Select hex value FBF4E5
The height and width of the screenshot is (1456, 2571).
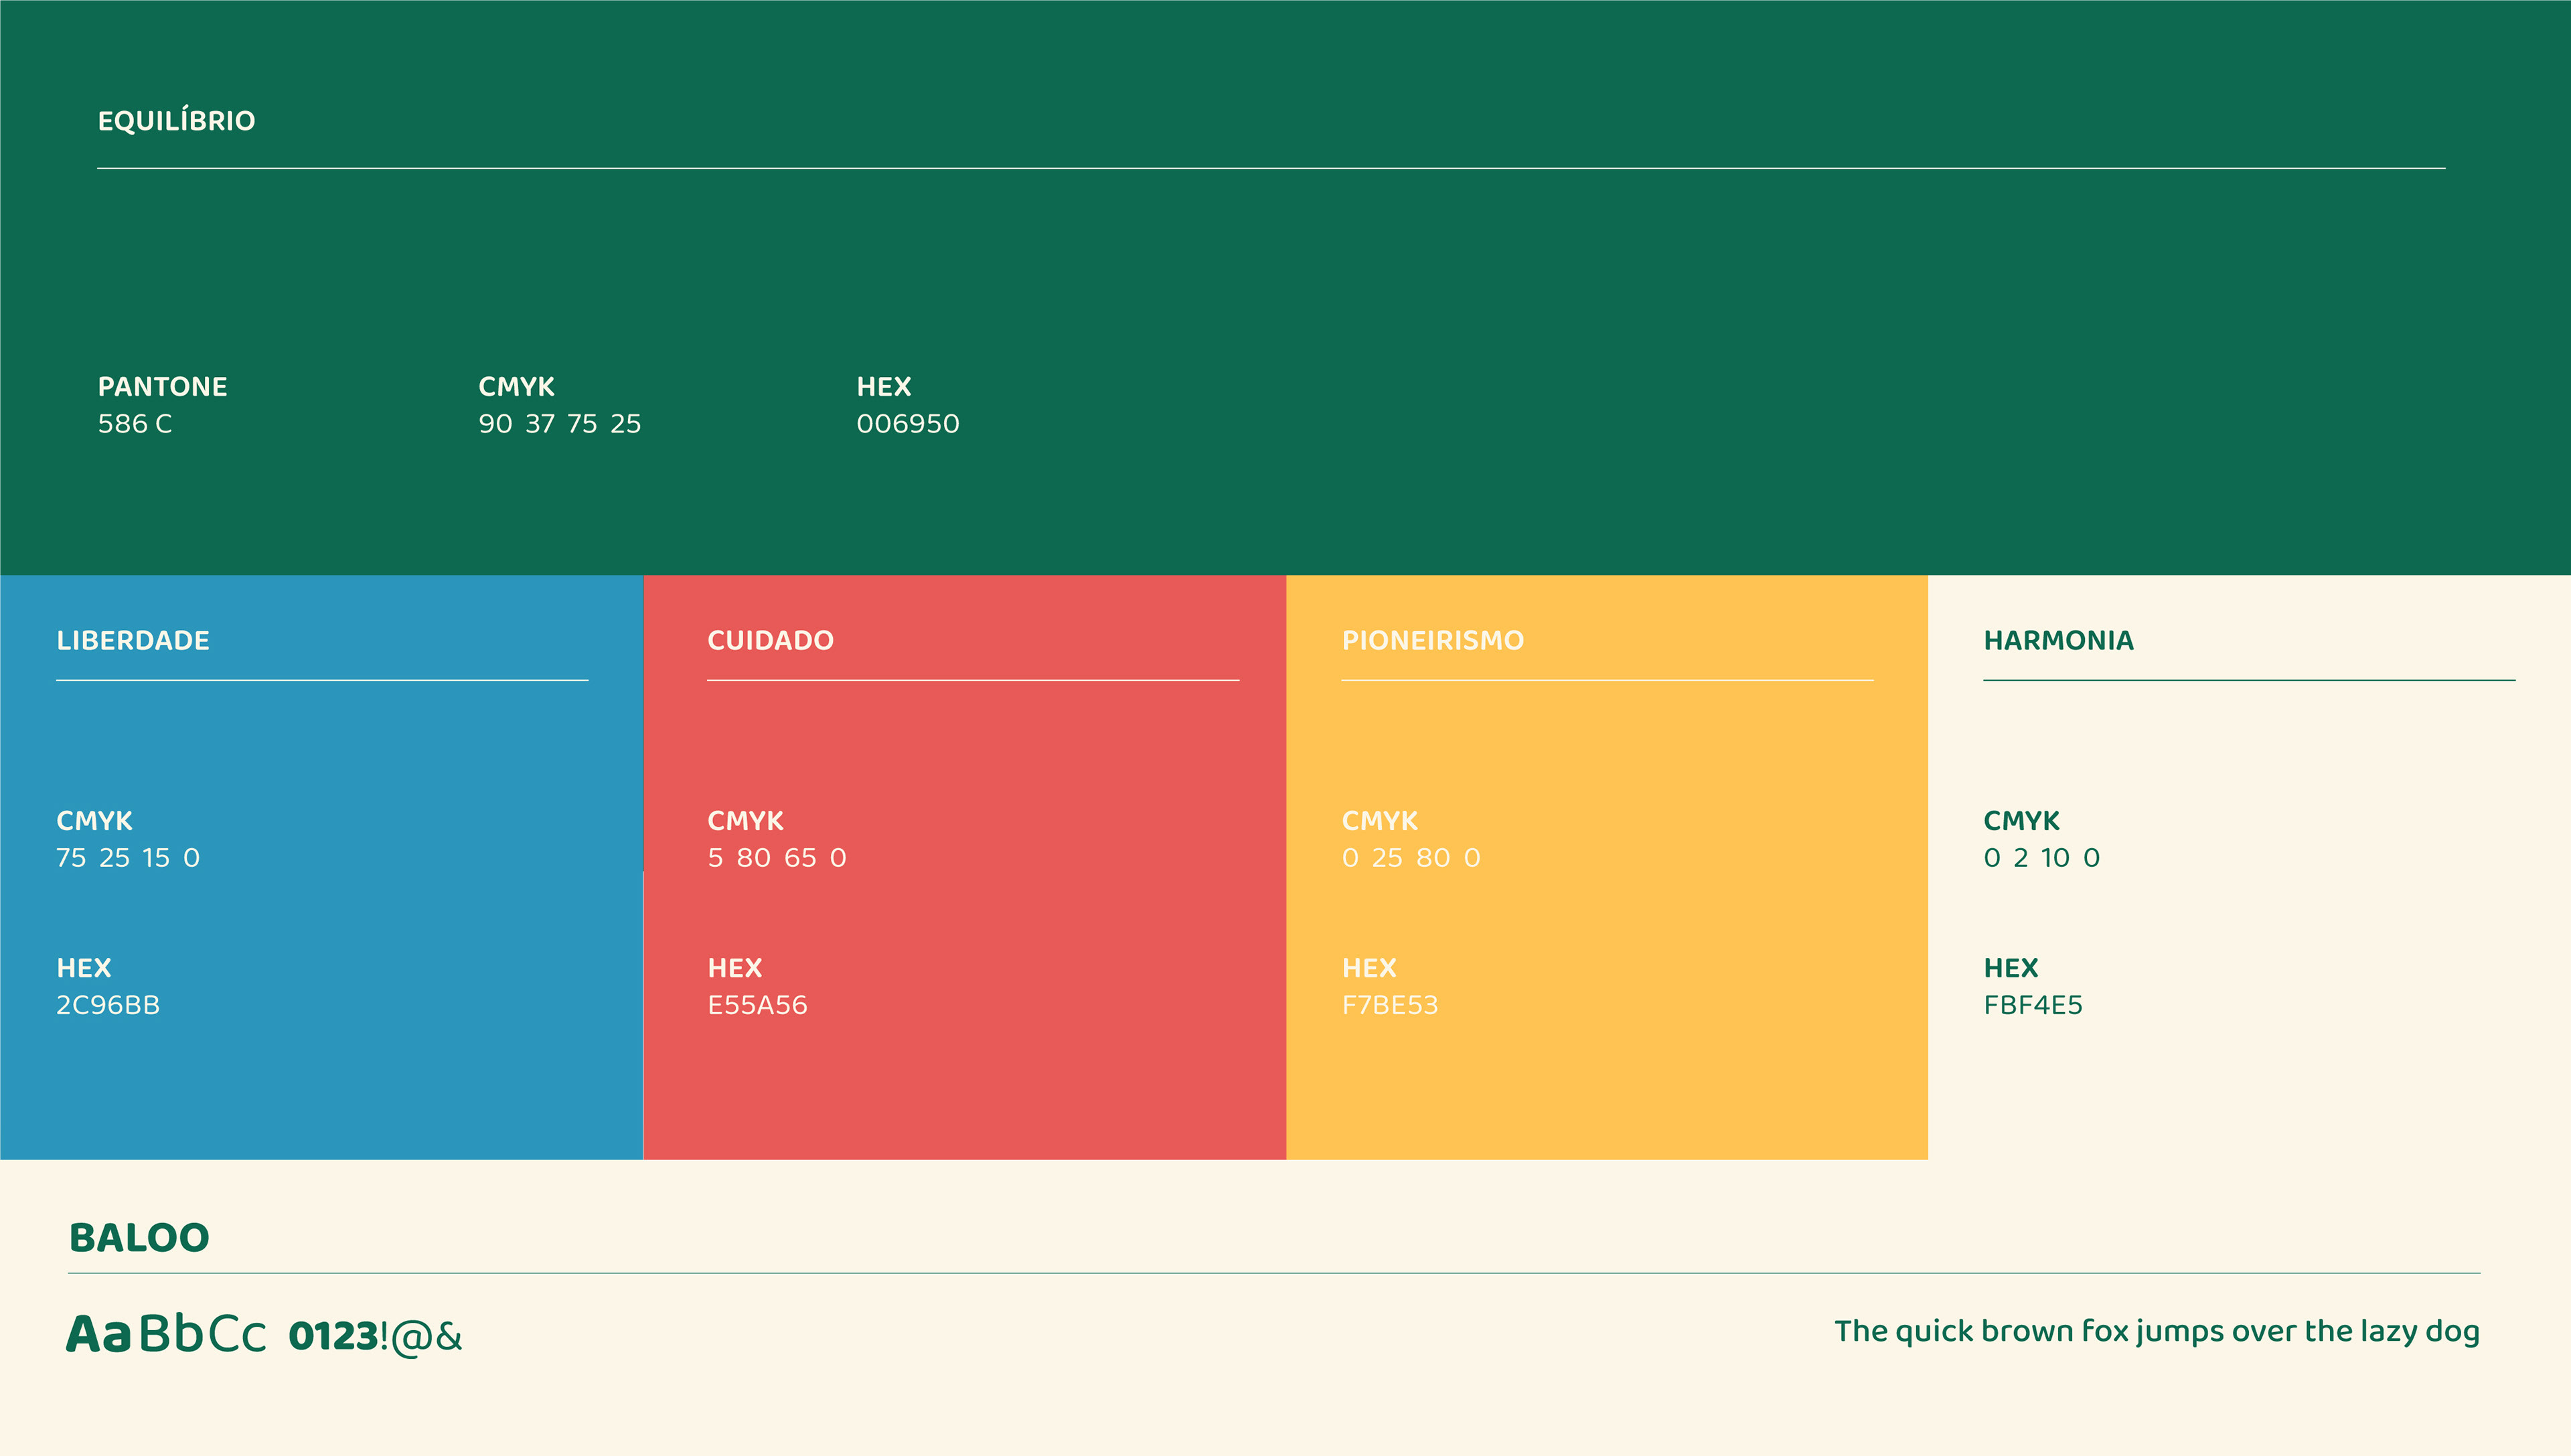click(2033, 1005)
